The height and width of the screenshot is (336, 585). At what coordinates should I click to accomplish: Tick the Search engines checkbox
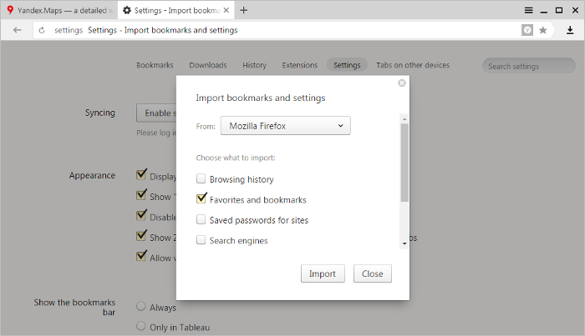(x=201, y=240)
